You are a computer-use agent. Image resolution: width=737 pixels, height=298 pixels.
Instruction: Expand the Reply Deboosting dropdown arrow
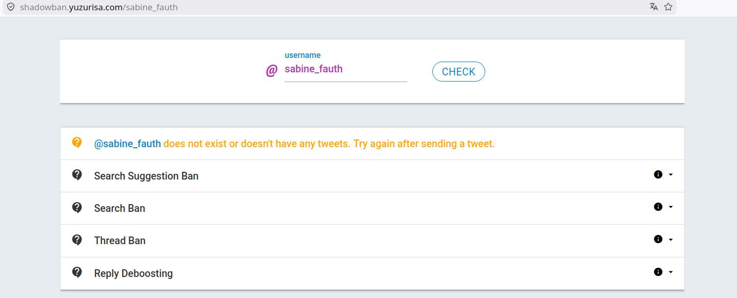tap(670, 272)
